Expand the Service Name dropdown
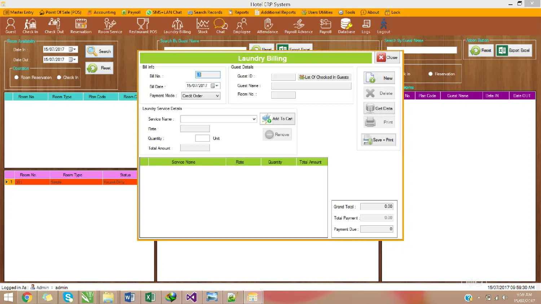The image size is (541, 304). pos(254,119)
